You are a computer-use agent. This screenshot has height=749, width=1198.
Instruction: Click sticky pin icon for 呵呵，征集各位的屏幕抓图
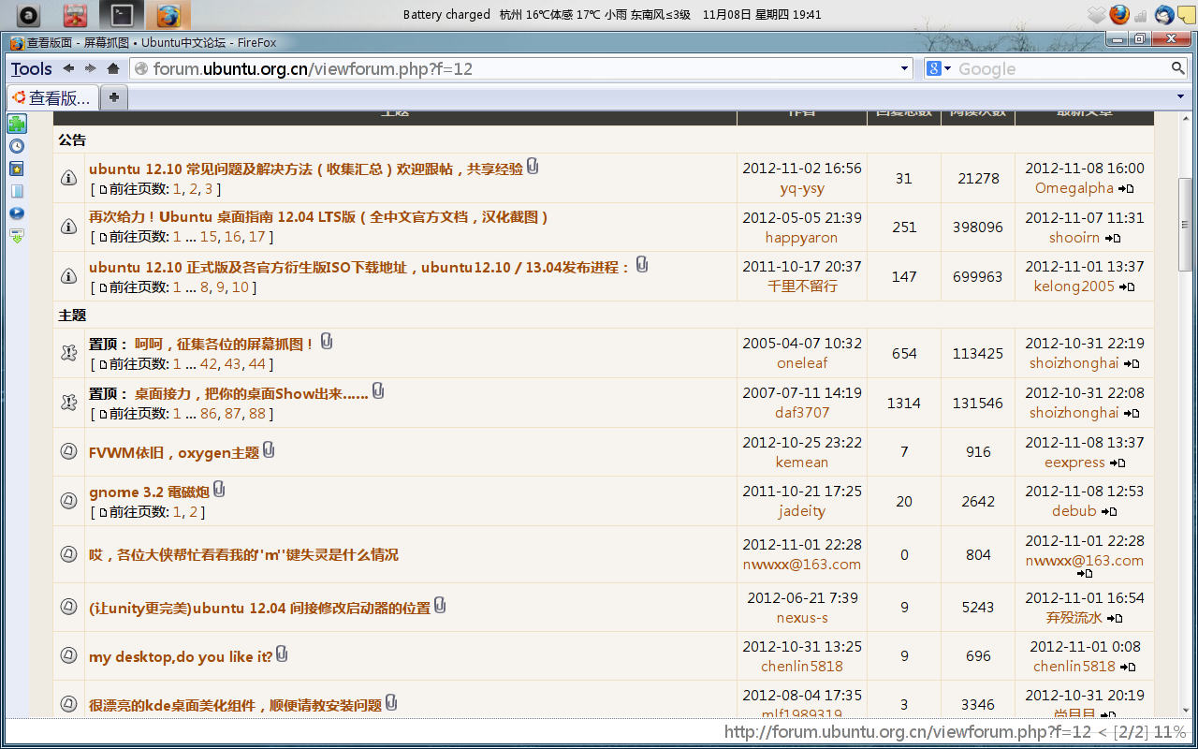pyautogui.click(x=68, y=353)
